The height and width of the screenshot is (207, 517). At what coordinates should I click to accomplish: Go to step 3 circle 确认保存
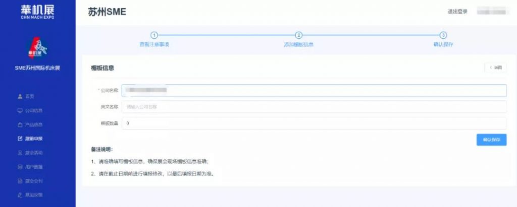(x=443, y=35)
